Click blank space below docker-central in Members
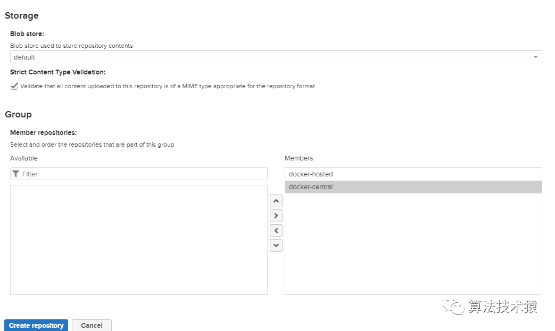This screenshot has height=331, width=555. [x=413, y=244]
